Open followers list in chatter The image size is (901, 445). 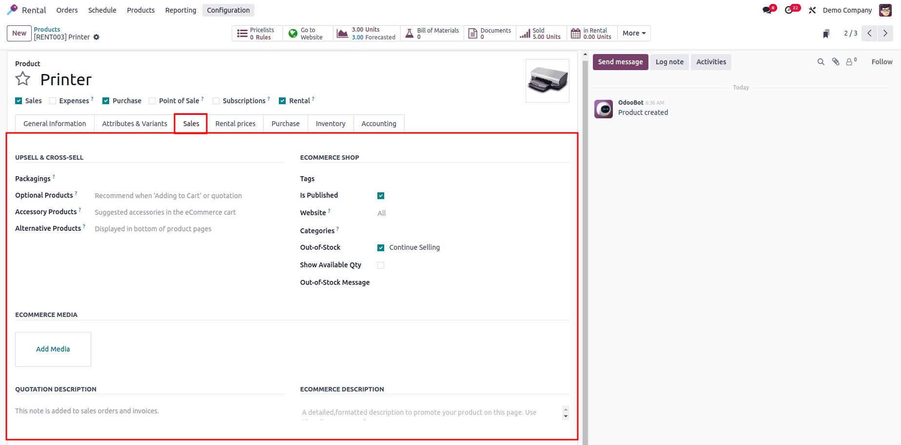click(x=850, y=62)
